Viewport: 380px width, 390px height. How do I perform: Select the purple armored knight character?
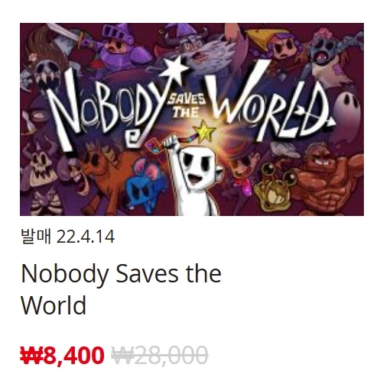click(120, 46)
